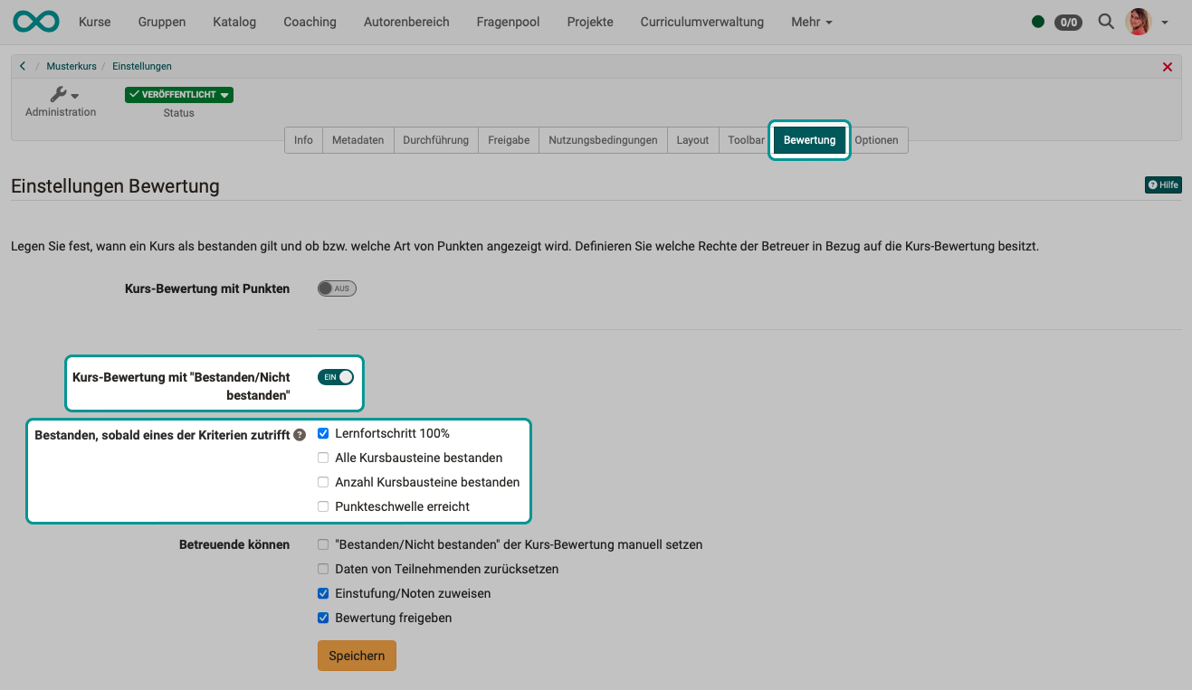The height and width of the screenshot is (690, 1192).
Task: Click the 0/0 counter badge
Action: click(1068, 23)
